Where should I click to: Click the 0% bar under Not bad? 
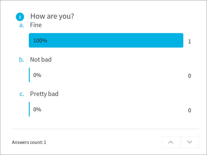[29, 75]
